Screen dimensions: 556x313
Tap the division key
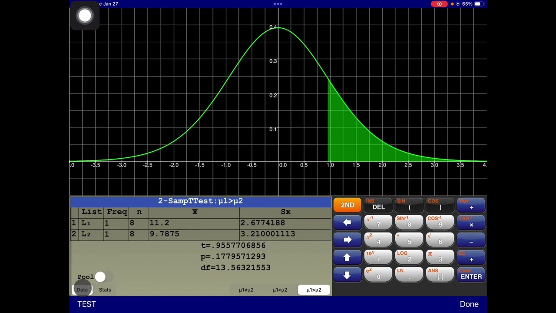pyautogui.click(x=471, y=205)
